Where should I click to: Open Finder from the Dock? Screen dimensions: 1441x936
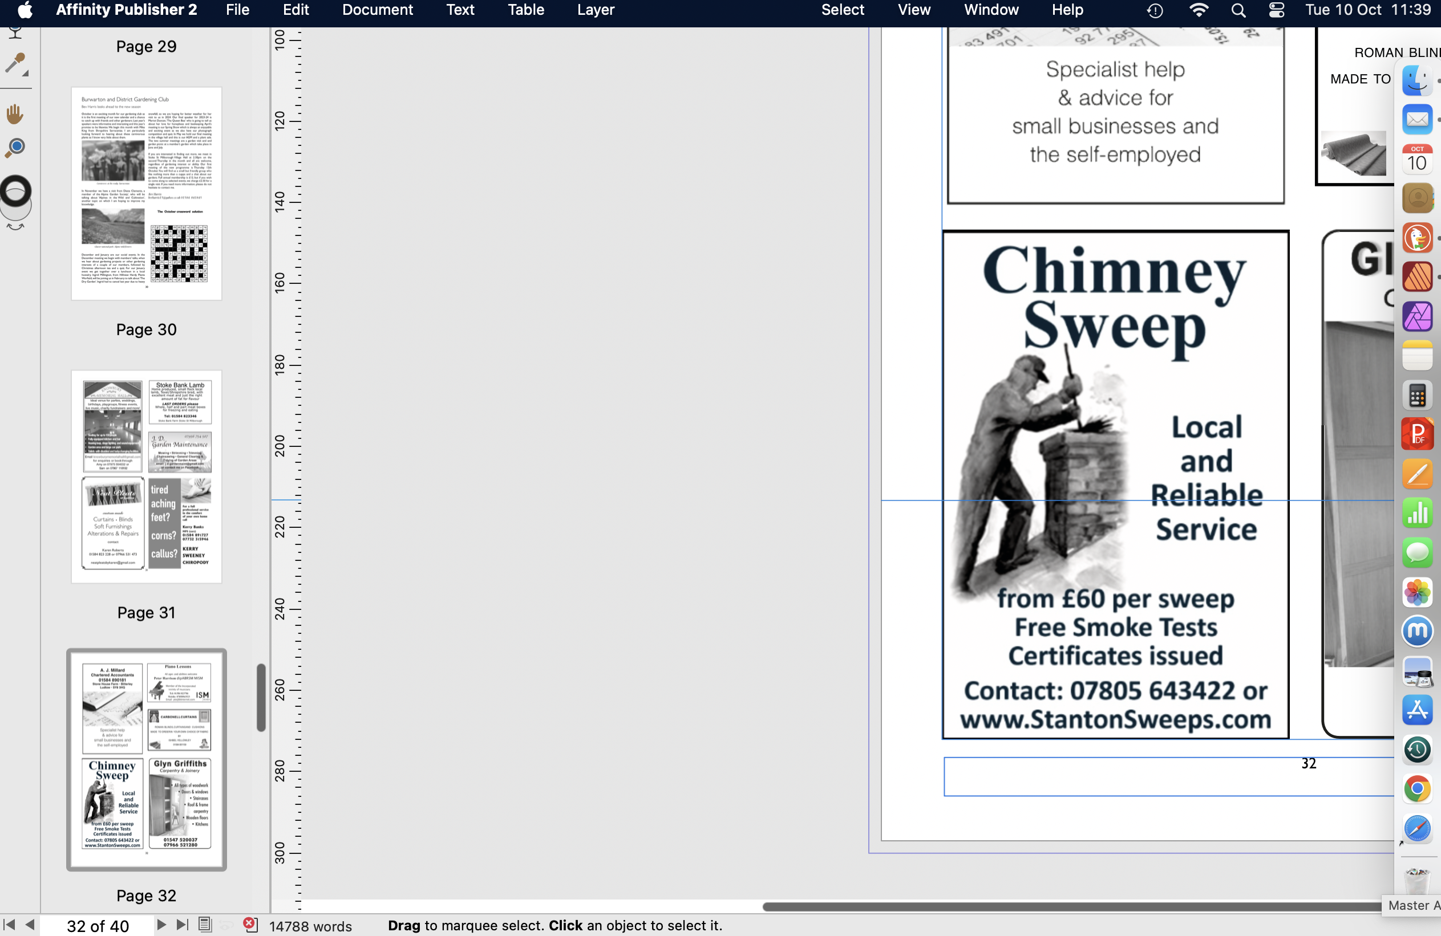1417,80
